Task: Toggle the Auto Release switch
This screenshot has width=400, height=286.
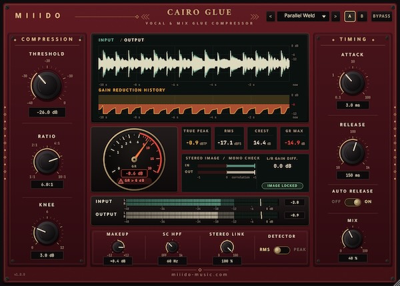Action: [x=353, y=202]
